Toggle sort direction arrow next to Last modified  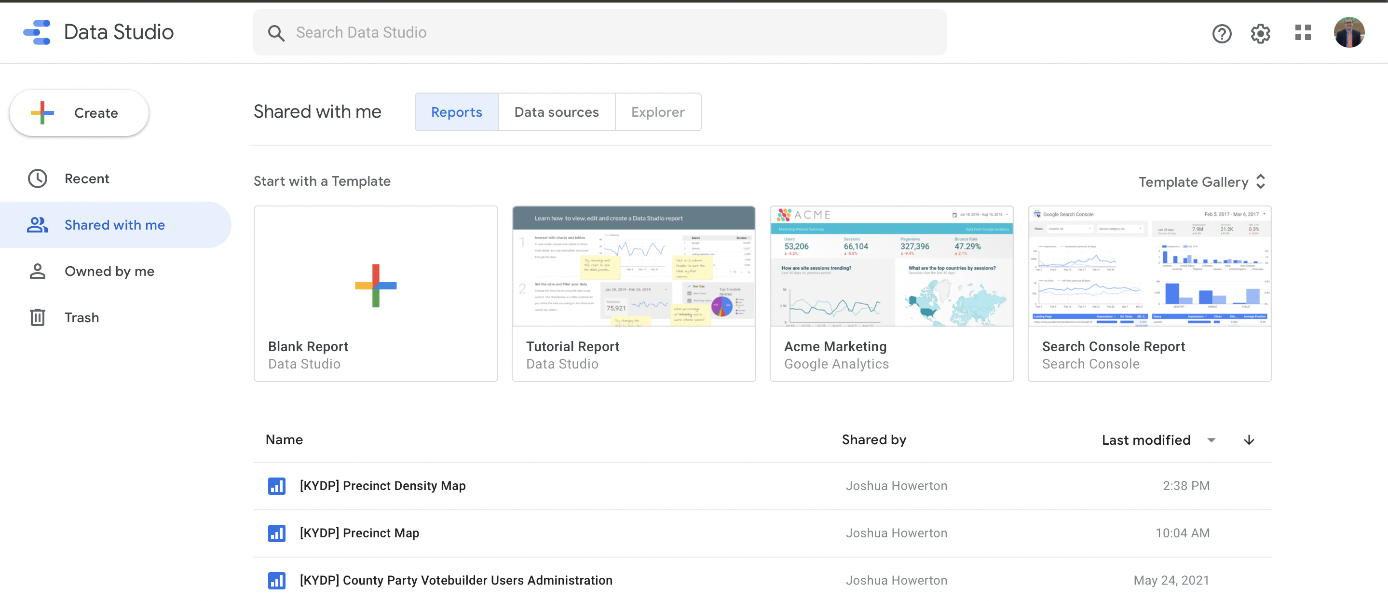pos(1249,440)
